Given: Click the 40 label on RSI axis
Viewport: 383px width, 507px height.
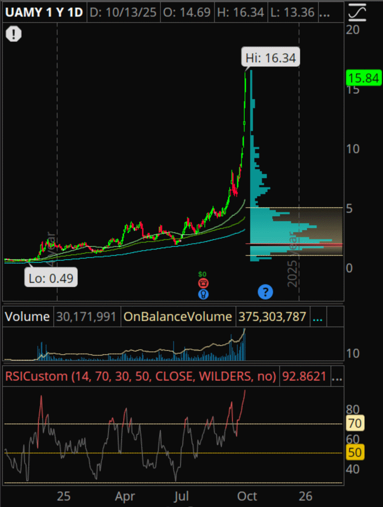Looking at the screenshot, I should click(353, 469).
